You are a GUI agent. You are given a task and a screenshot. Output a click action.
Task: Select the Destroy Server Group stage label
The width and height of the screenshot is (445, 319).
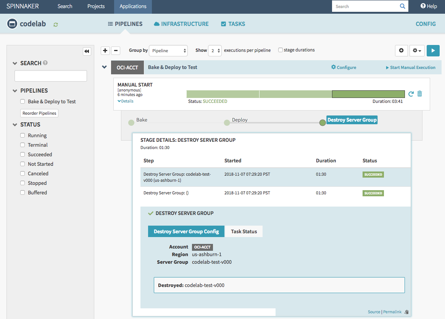click(x=352, y=120)
